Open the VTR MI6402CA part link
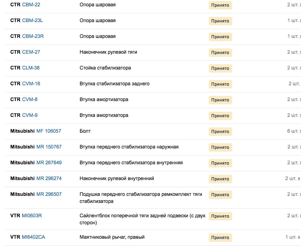The width and height of the screenshot is (301, 251). click(33, 237)
